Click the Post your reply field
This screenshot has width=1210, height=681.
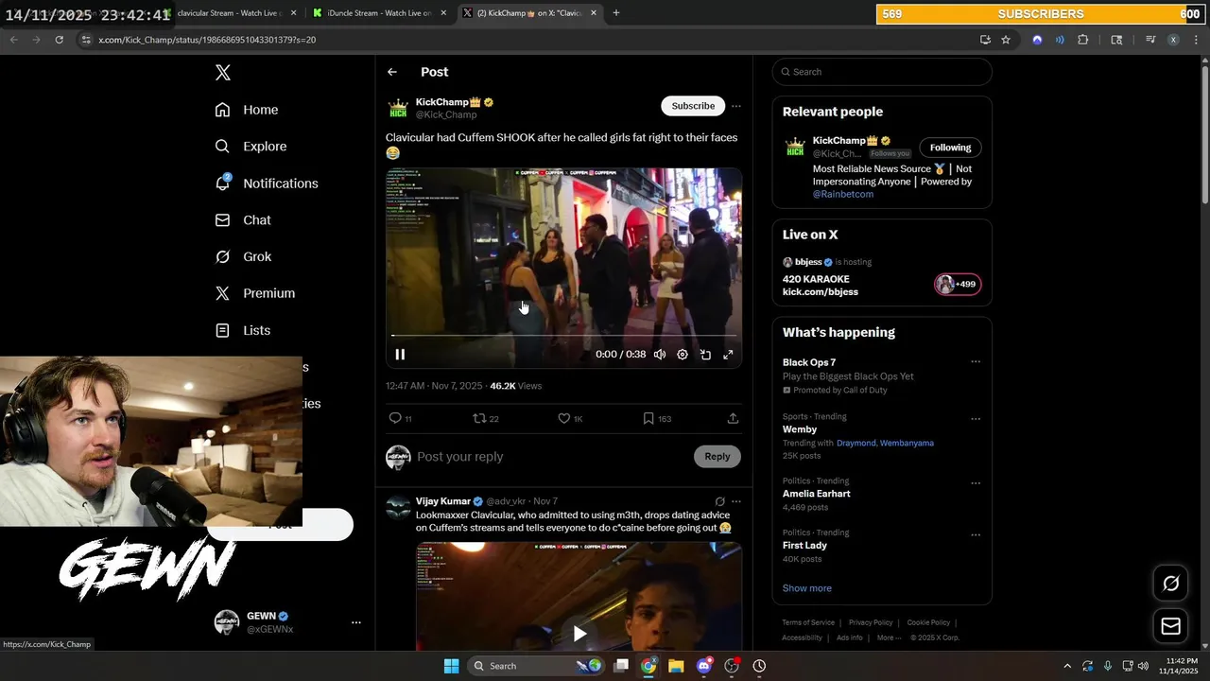tap(553, 457)
